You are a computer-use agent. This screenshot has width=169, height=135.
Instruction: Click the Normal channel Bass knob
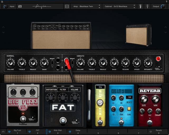click(x=44, y=63)
